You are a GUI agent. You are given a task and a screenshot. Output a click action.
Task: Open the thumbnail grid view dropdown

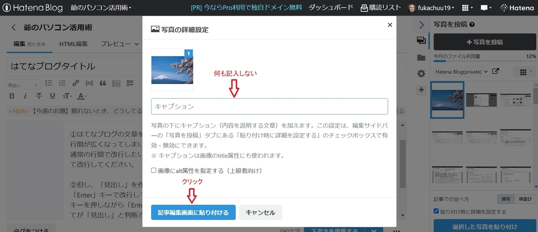tap(525, 72)
